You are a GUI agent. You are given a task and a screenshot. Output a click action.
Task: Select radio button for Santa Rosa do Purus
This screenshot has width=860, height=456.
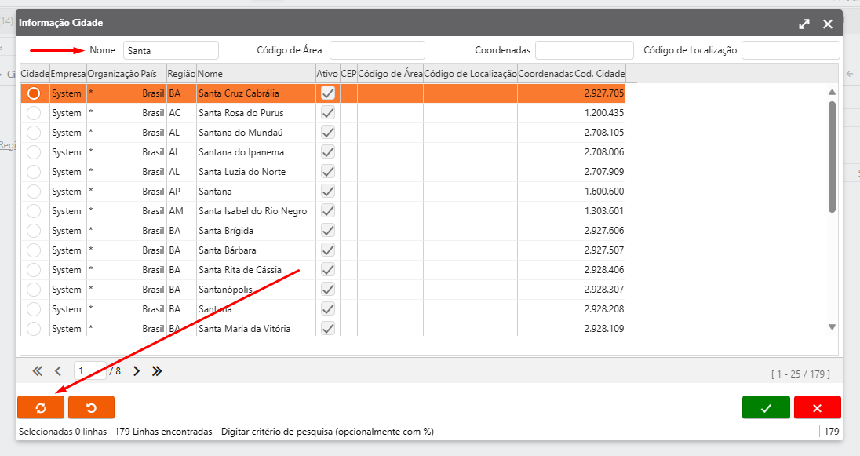tap(34, 113)
